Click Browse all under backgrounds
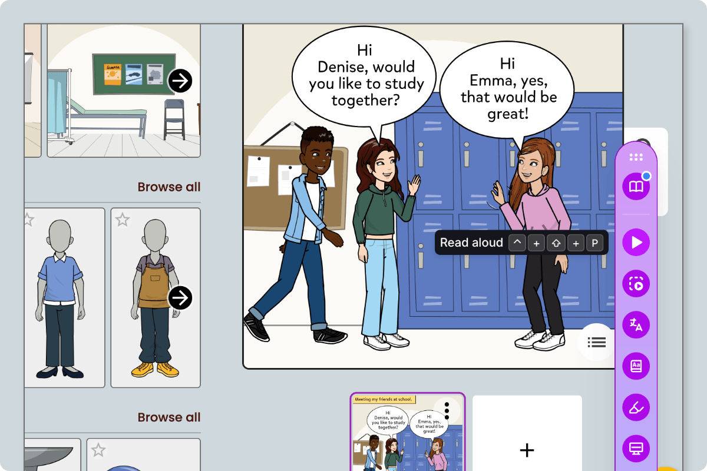The height and width of the screenshot is (471, 707). (x=169, y=187)
